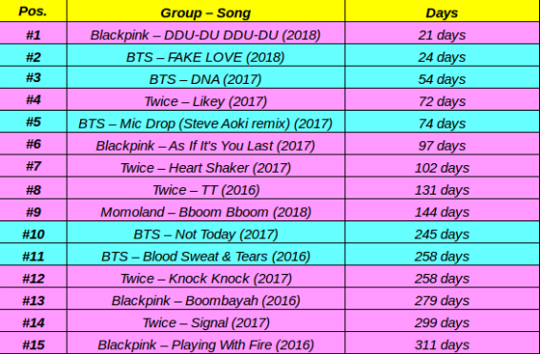Select the #10 position cell
Image resolution: width=540 pixels, height=354 pixels.
[33, 232]
